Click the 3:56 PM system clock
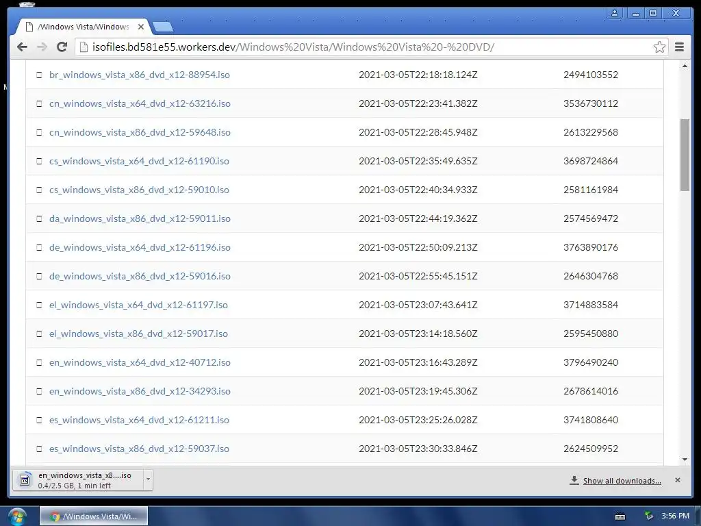The image size is (701, 526). 675,516
